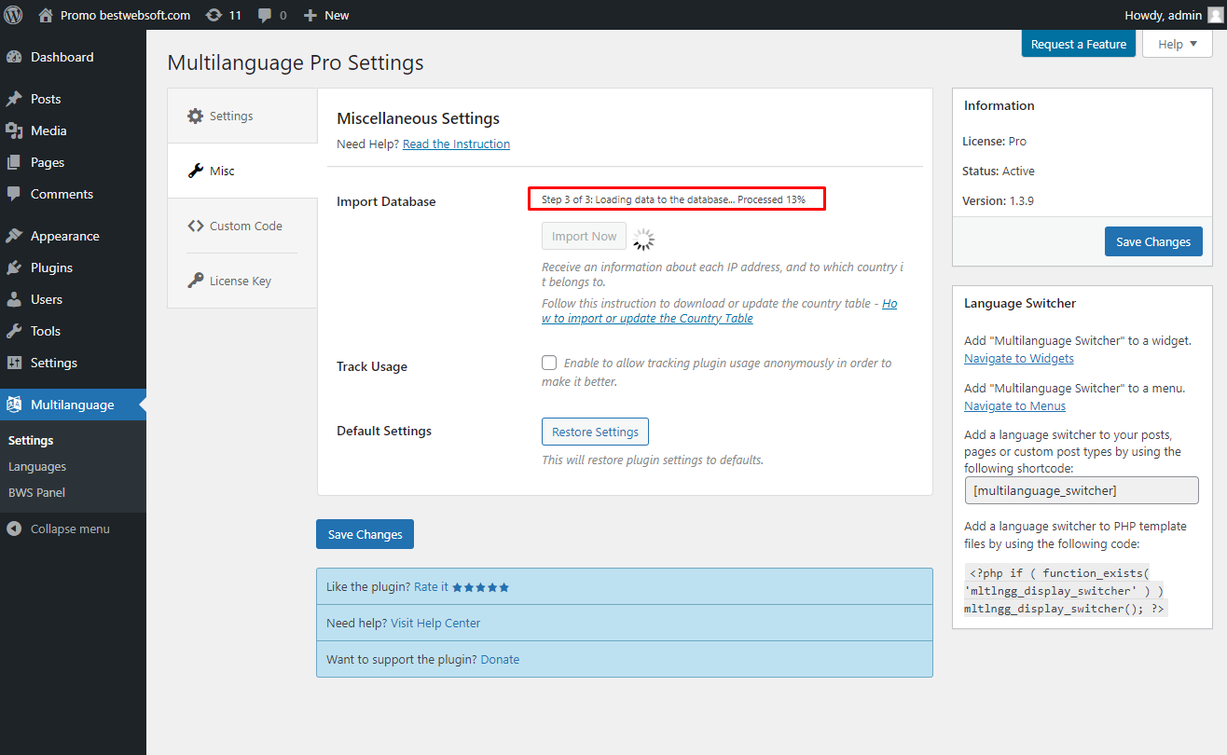Follow the Navigate to Widgets link

coord(1019,359)
